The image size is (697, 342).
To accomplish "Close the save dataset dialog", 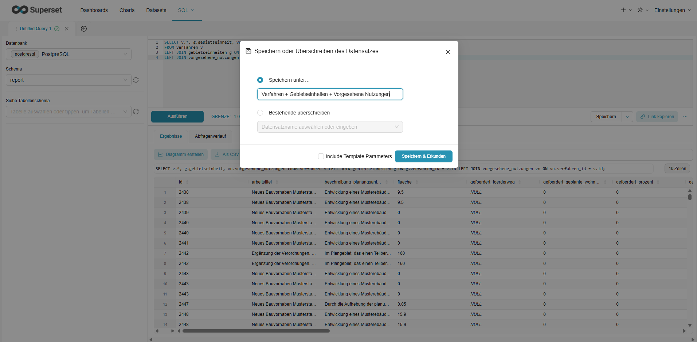I will 448,52.
